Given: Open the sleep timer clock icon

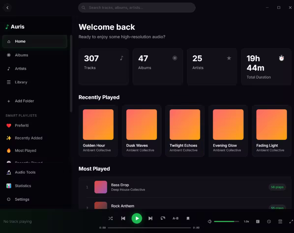Looking at the screenshot, I should point(269,222).
